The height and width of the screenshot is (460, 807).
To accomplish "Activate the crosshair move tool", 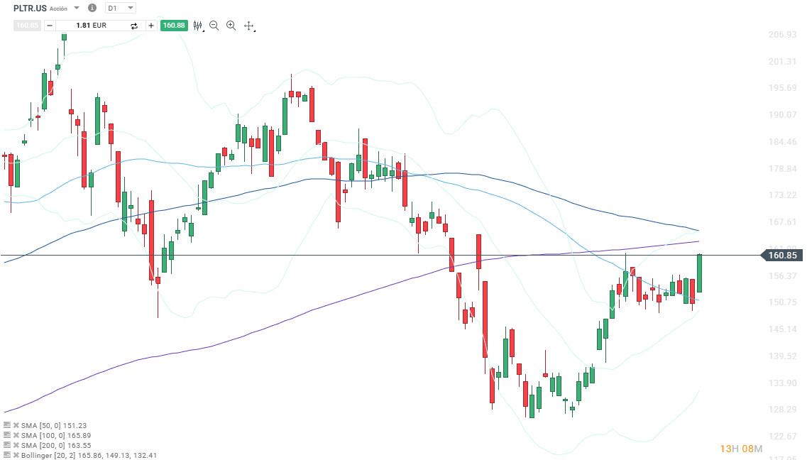I will click(248, 25).
